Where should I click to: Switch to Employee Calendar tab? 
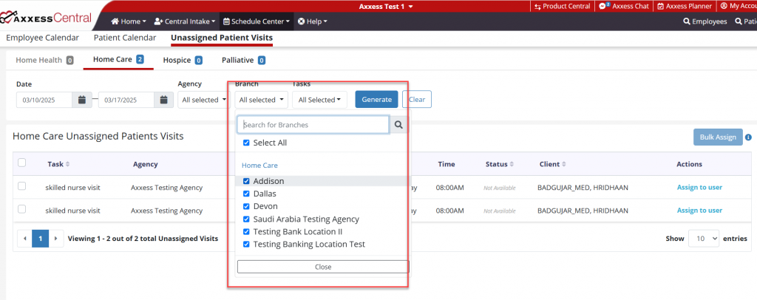pyautogui.click(x=42, y=38)
